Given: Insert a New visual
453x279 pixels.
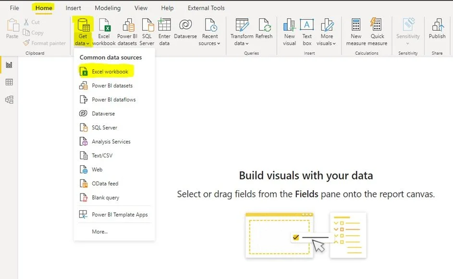Looking at the screenshot, I should (290, 32).
